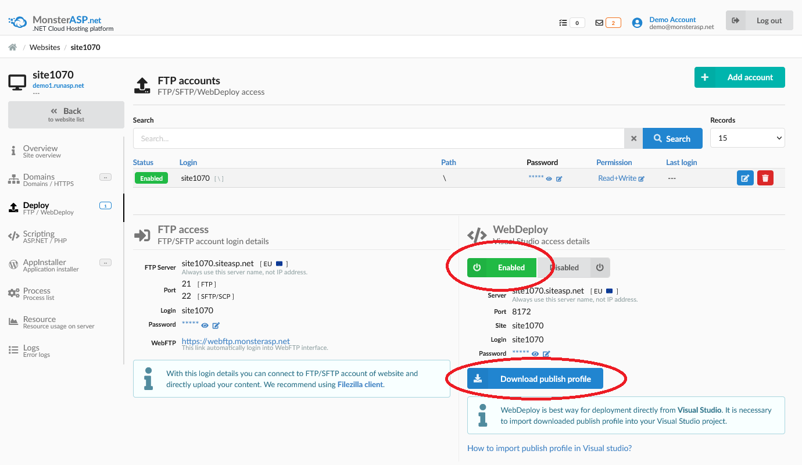Click the Demo Account avatar icon
Screen dimensions: 802x465
(637, 23)
